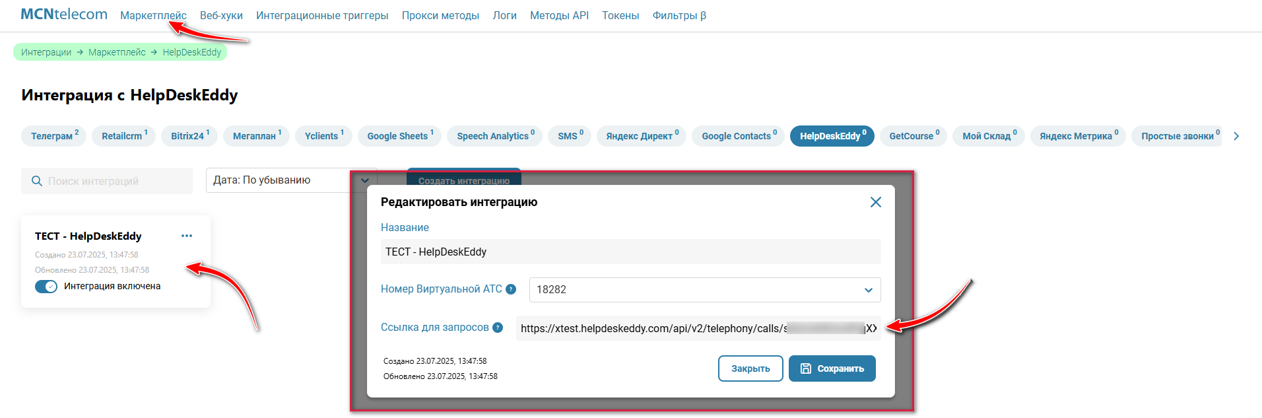This screenshot has height=418, width=1262.
Task: Focus the Поиск интеграций search field
Action: (x=107, y=181)
